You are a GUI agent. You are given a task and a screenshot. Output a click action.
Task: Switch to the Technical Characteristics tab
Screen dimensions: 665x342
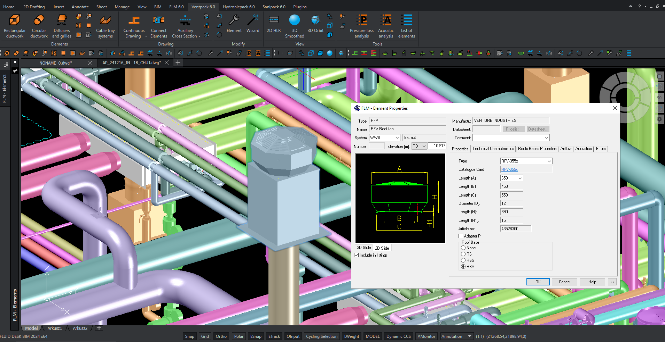[x=493, y=149]
